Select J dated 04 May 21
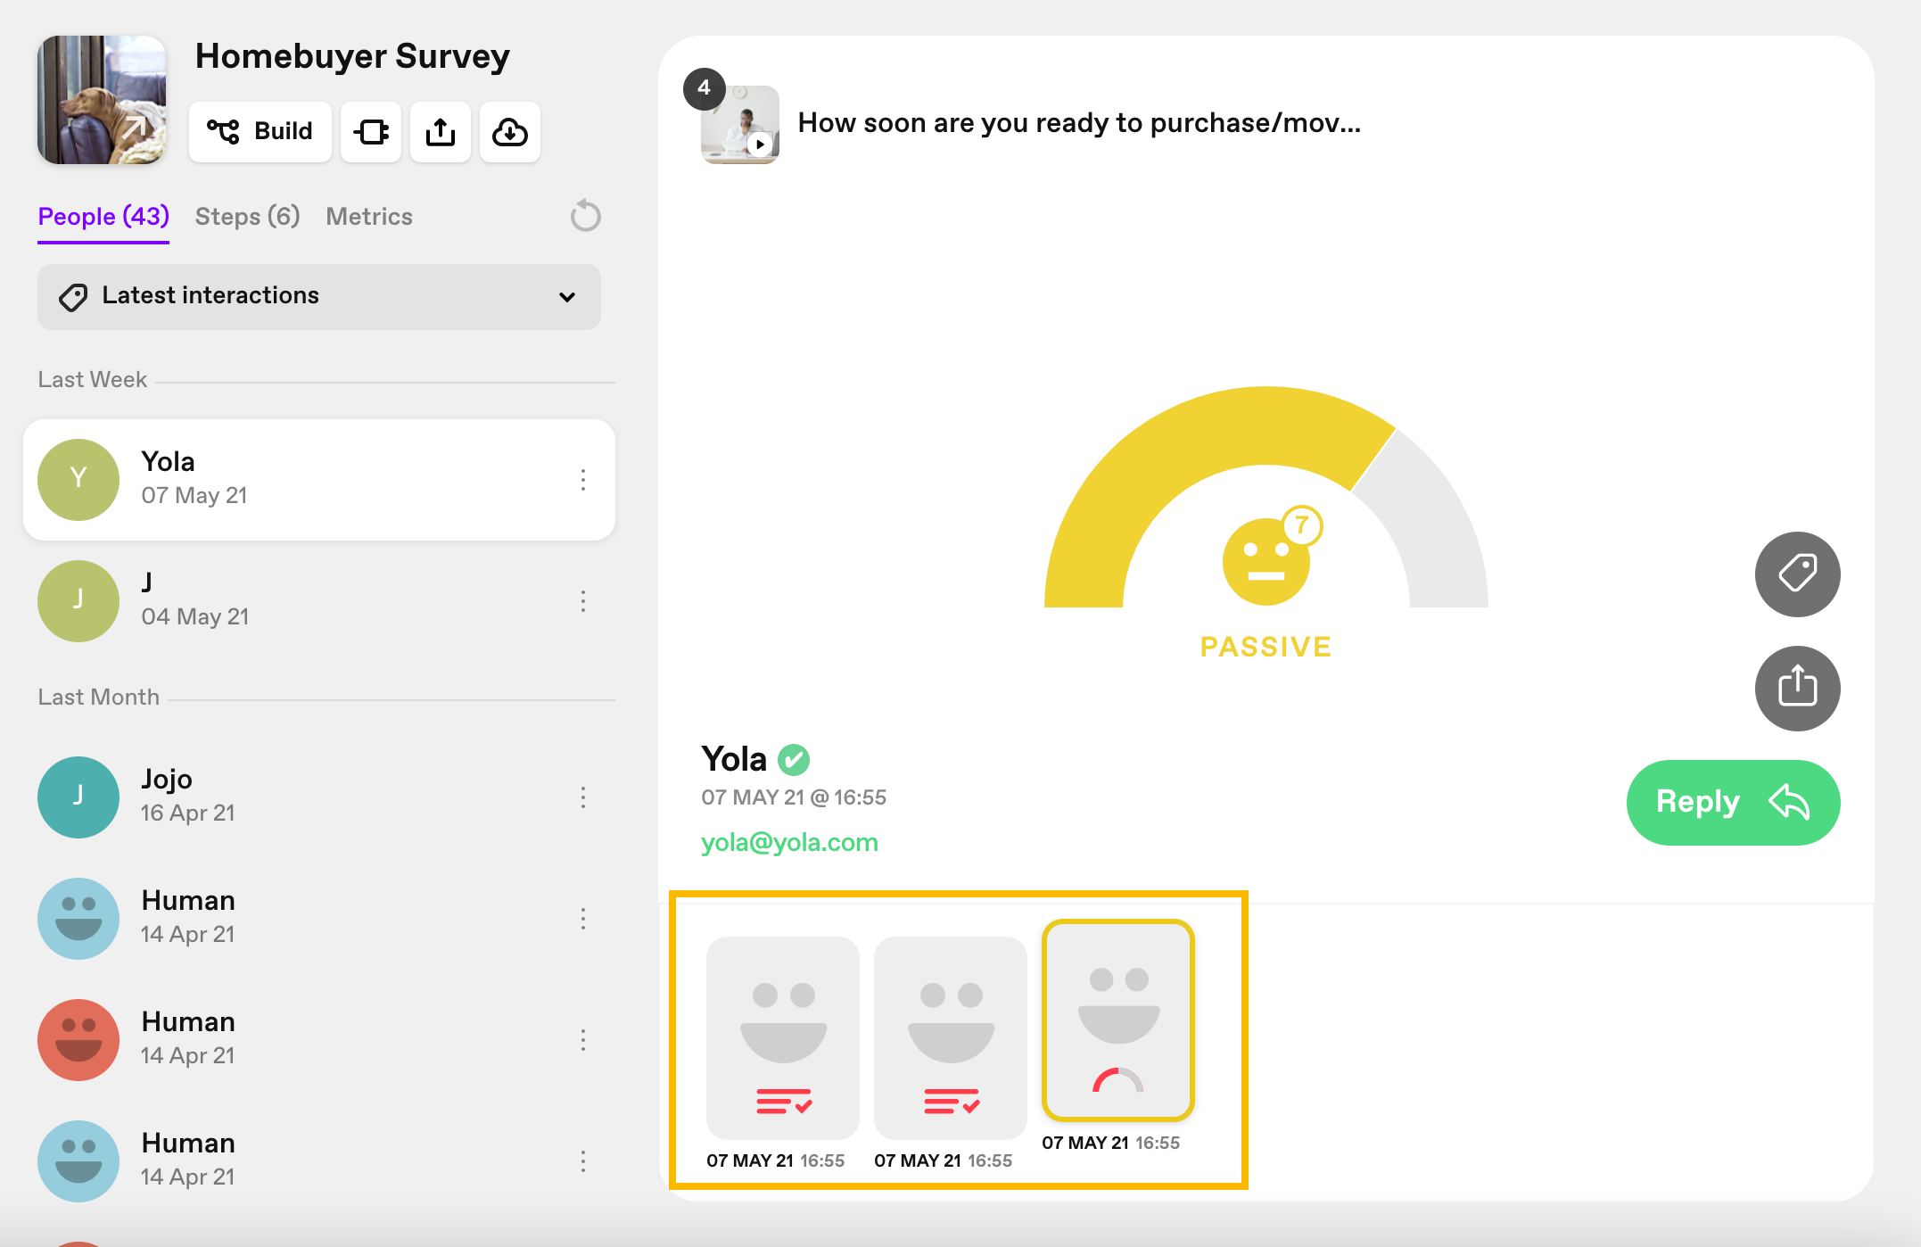 coord(319,601)
